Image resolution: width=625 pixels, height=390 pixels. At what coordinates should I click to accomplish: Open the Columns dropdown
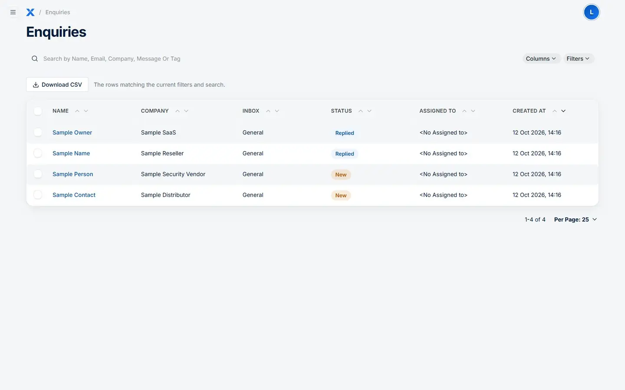[541, 58]
